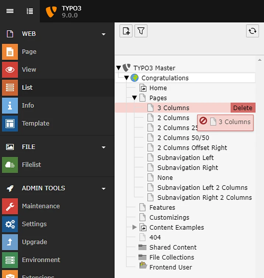Open the Maintenance wrench icon
Viewport: 264px width, 278px height.
point(10,206)
